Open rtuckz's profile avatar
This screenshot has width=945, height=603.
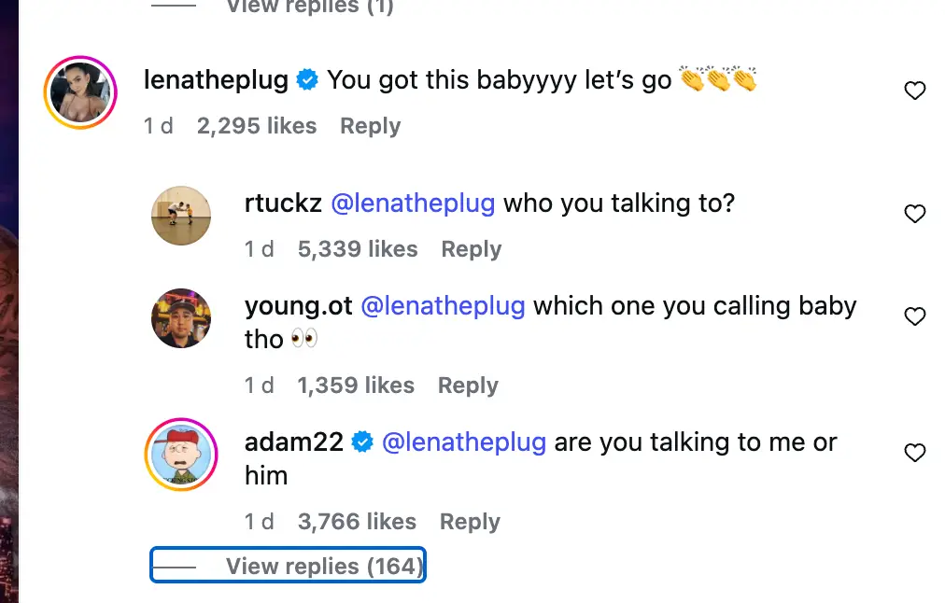coord(181,216)
